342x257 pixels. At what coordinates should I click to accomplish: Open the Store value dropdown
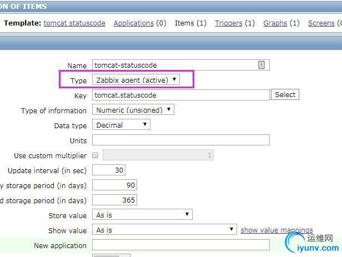142,215
